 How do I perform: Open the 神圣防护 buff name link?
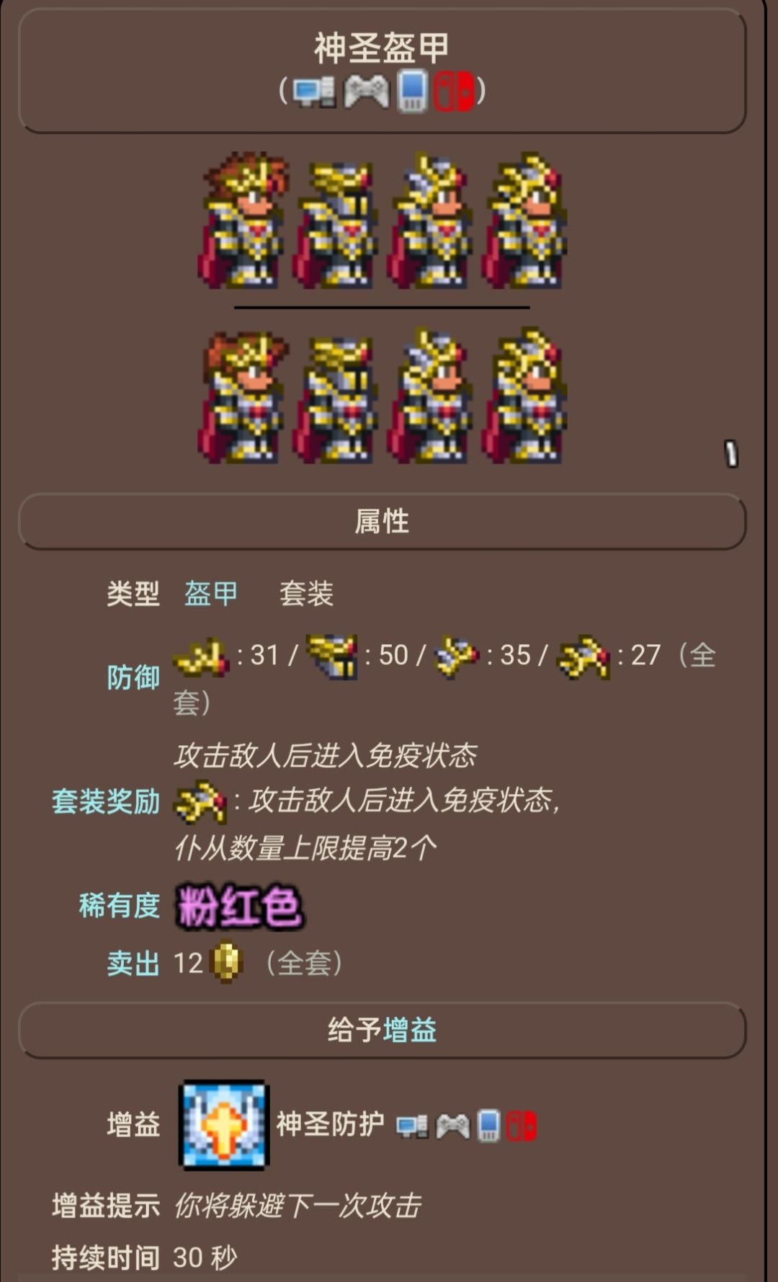point(330,1124)
